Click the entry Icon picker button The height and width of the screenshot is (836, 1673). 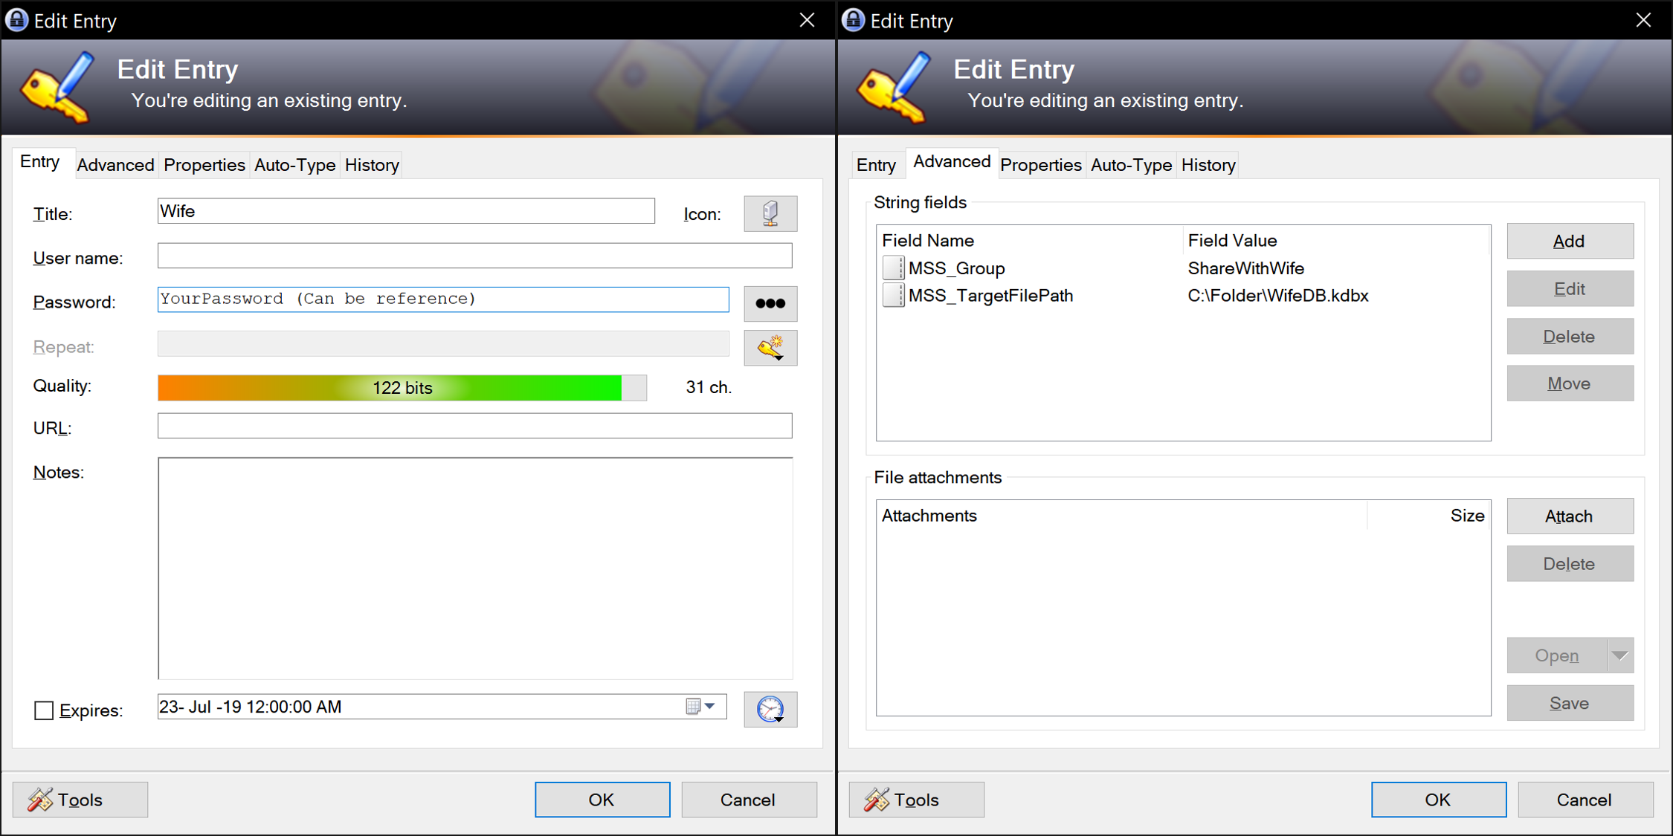[x=770, y=214]
